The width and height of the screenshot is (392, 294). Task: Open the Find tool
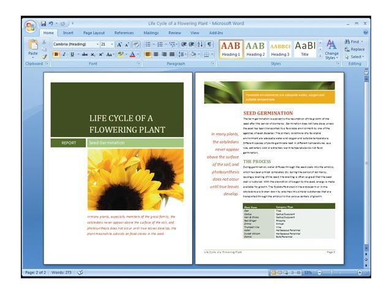[x=354, y=42]
